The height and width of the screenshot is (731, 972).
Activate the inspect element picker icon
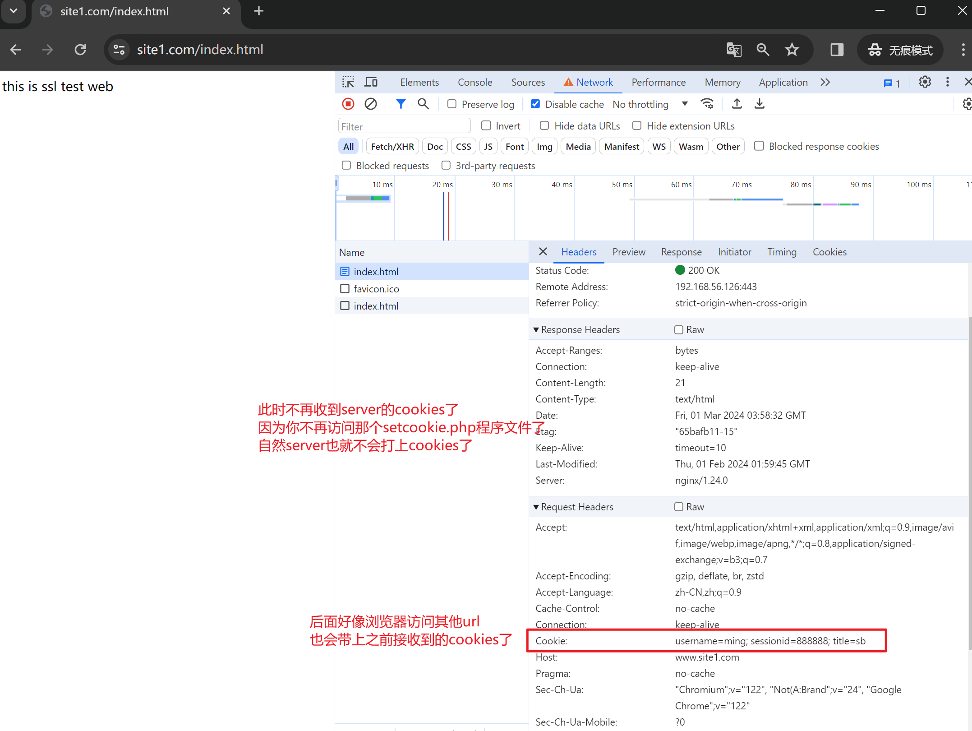(348, 82)
